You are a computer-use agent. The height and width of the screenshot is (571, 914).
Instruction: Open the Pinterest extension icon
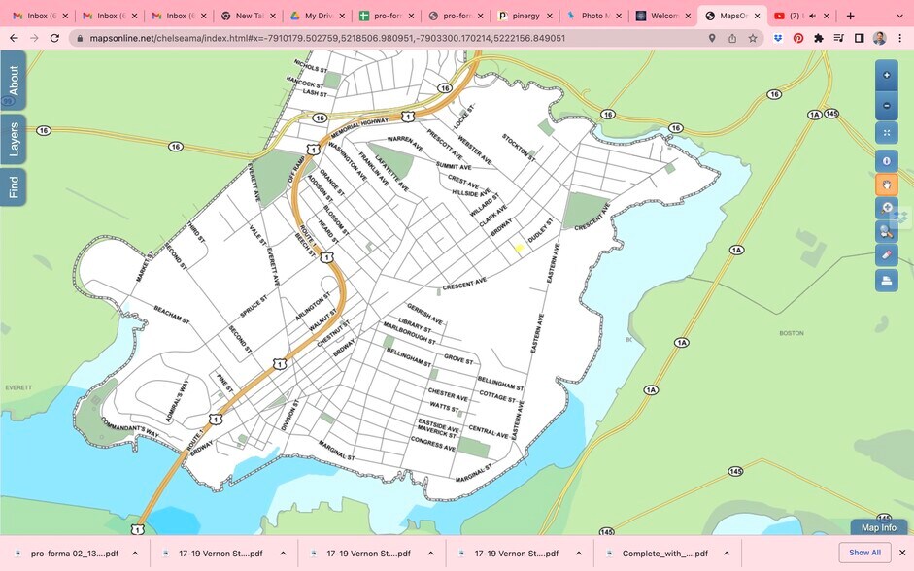coord(798,38)
